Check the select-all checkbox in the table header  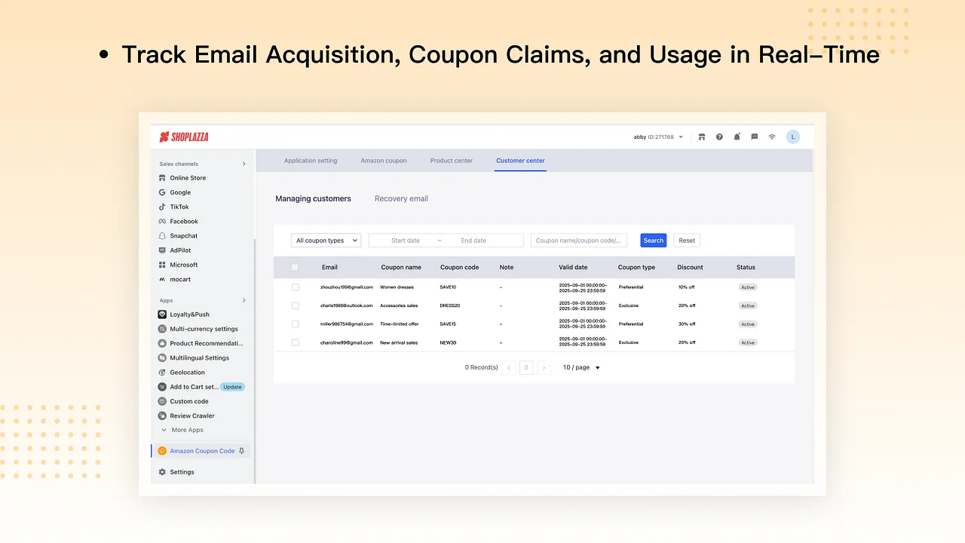coord(295,267)
